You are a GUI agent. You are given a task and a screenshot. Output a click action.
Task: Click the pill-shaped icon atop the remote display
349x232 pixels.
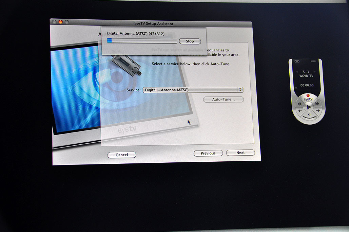pos(297,61)
